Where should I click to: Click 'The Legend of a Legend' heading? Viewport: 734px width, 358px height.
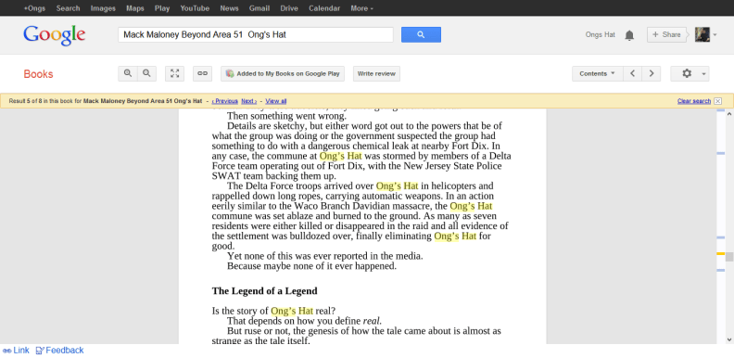(x=264, y=291)
